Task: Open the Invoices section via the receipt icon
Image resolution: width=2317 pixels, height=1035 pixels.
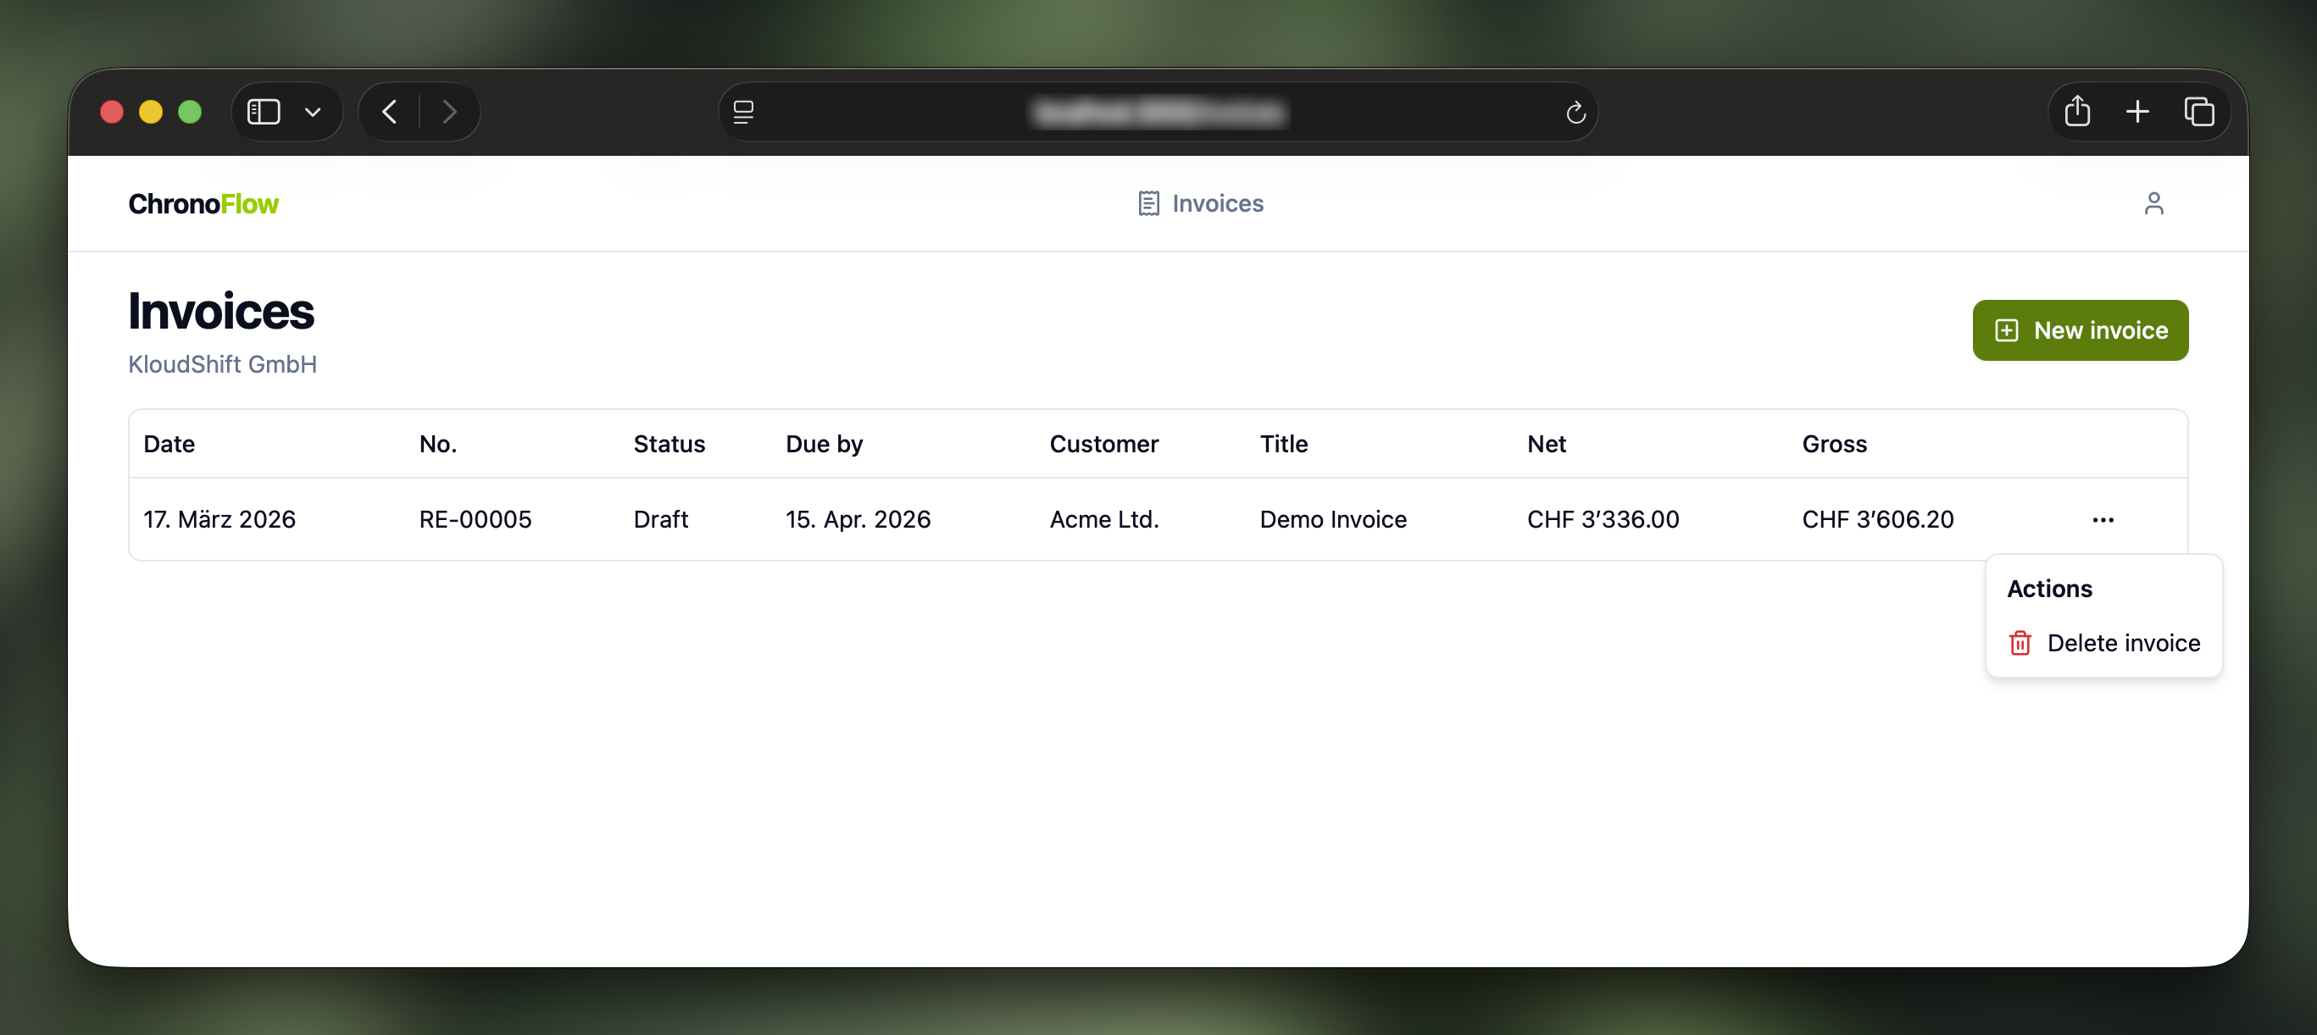Action: [x=1148, y=203]
